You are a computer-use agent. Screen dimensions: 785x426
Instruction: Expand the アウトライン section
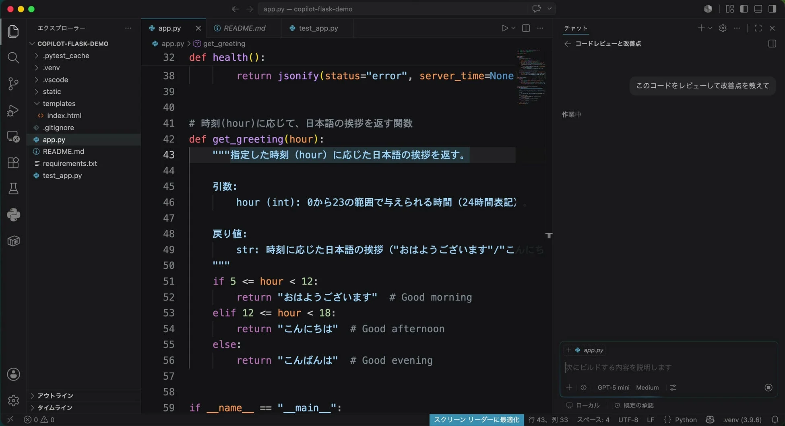point(55,396)
